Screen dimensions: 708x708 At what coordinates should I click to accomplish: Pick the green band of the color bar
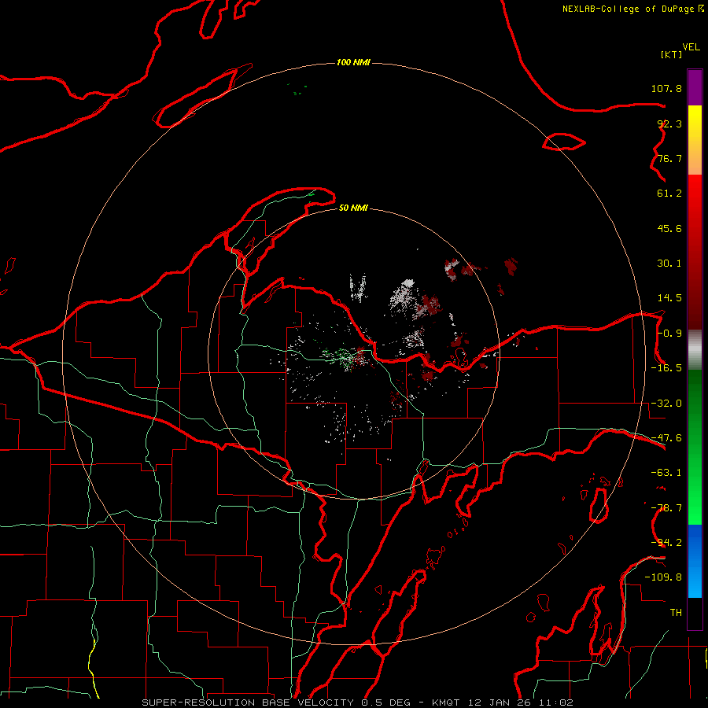tap(695, 447)
